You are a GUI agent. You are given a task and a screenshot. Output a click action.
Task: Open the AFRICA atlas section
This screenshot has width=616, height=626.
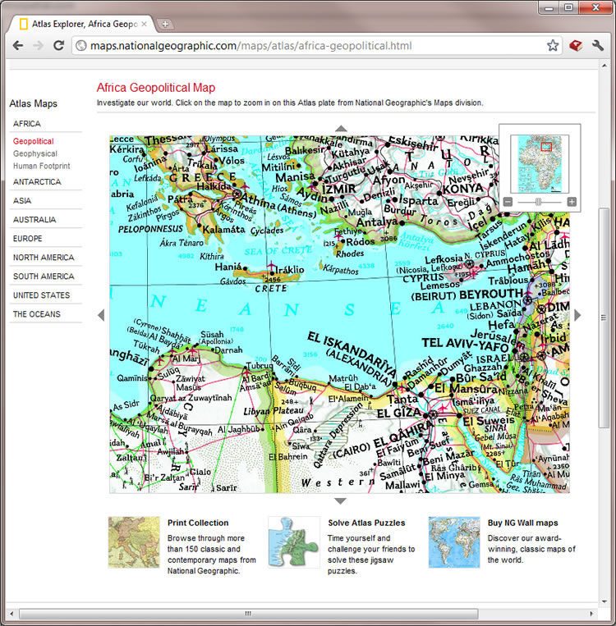[x=27, y=124]
